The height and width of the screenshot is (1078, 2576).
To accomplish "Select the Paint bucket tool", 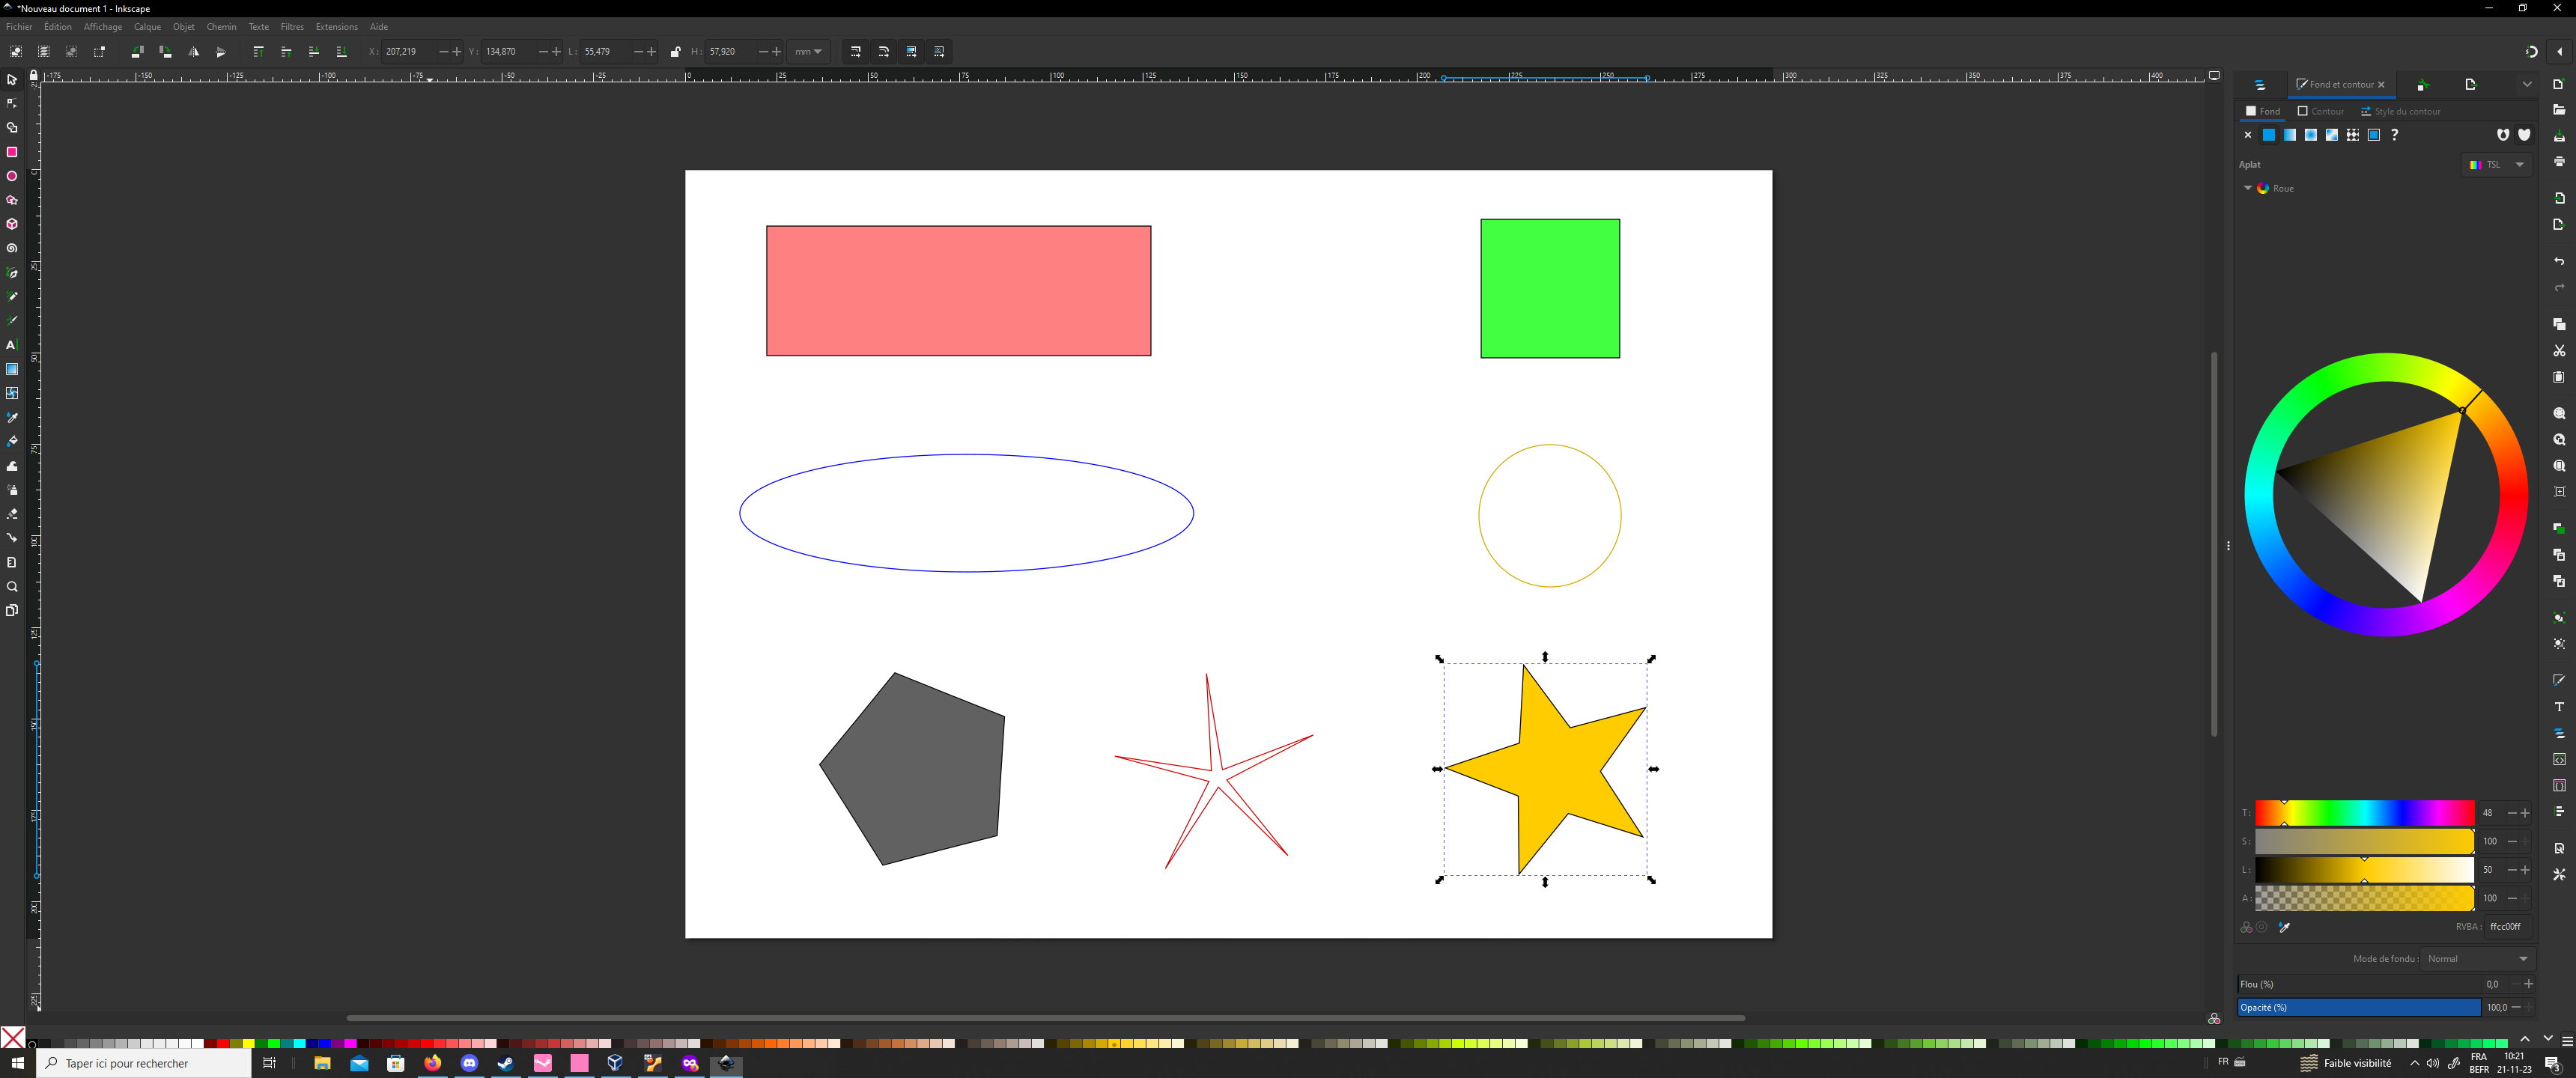I will pyautogui.click(x=12, y=441).
